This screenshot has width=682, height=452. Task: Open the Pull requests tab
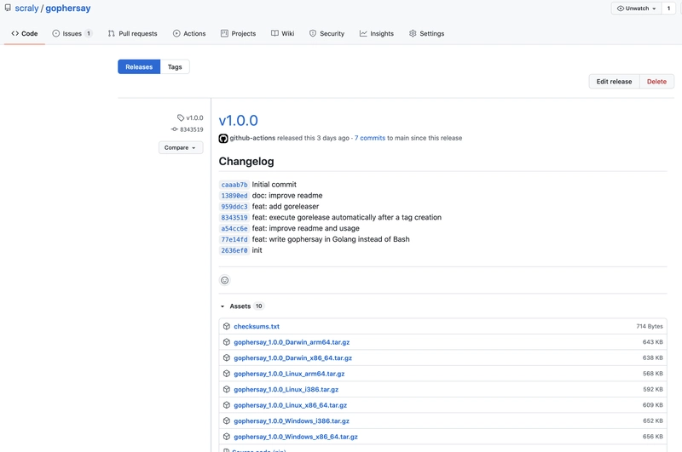click(x=133, y=33)
